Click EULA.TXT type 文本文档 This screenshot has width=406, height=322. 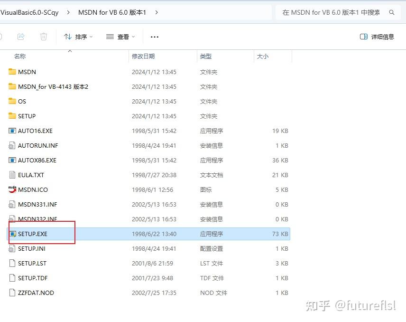coord(211,175)
